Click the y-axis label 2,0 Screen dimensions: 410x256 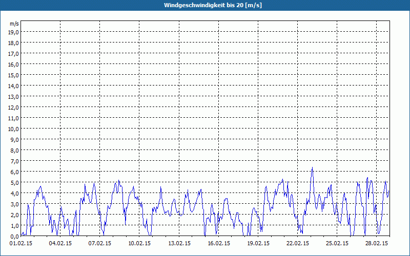pos(15,215)
